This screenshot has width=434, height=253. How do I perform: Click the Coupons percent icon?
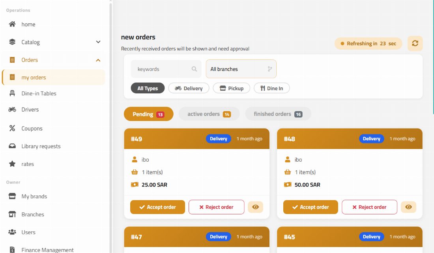pyautogui.click(x=12, y=128)
